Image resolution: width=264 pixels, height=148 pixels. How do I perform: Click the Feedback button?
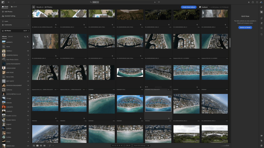(203, 7)
